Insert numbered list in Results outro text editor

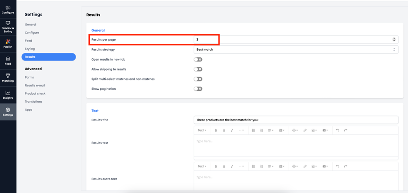(x=262, y=167)
